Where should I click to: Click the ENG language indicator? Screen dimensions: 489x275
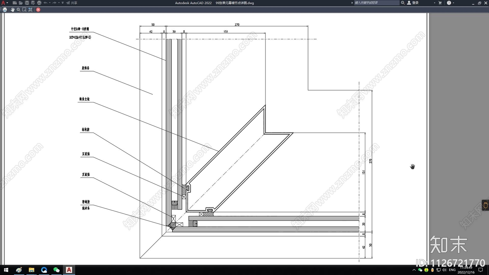pyautogui.click(x=452, y=270)
